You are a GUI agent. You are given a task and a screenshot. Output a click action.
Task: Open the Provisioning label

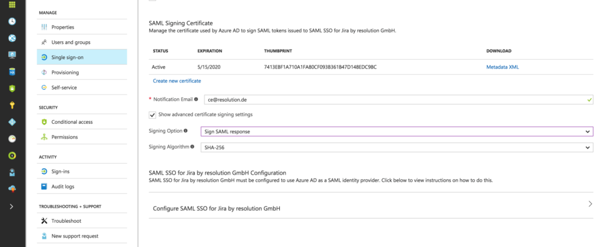(x=65, y=72)
